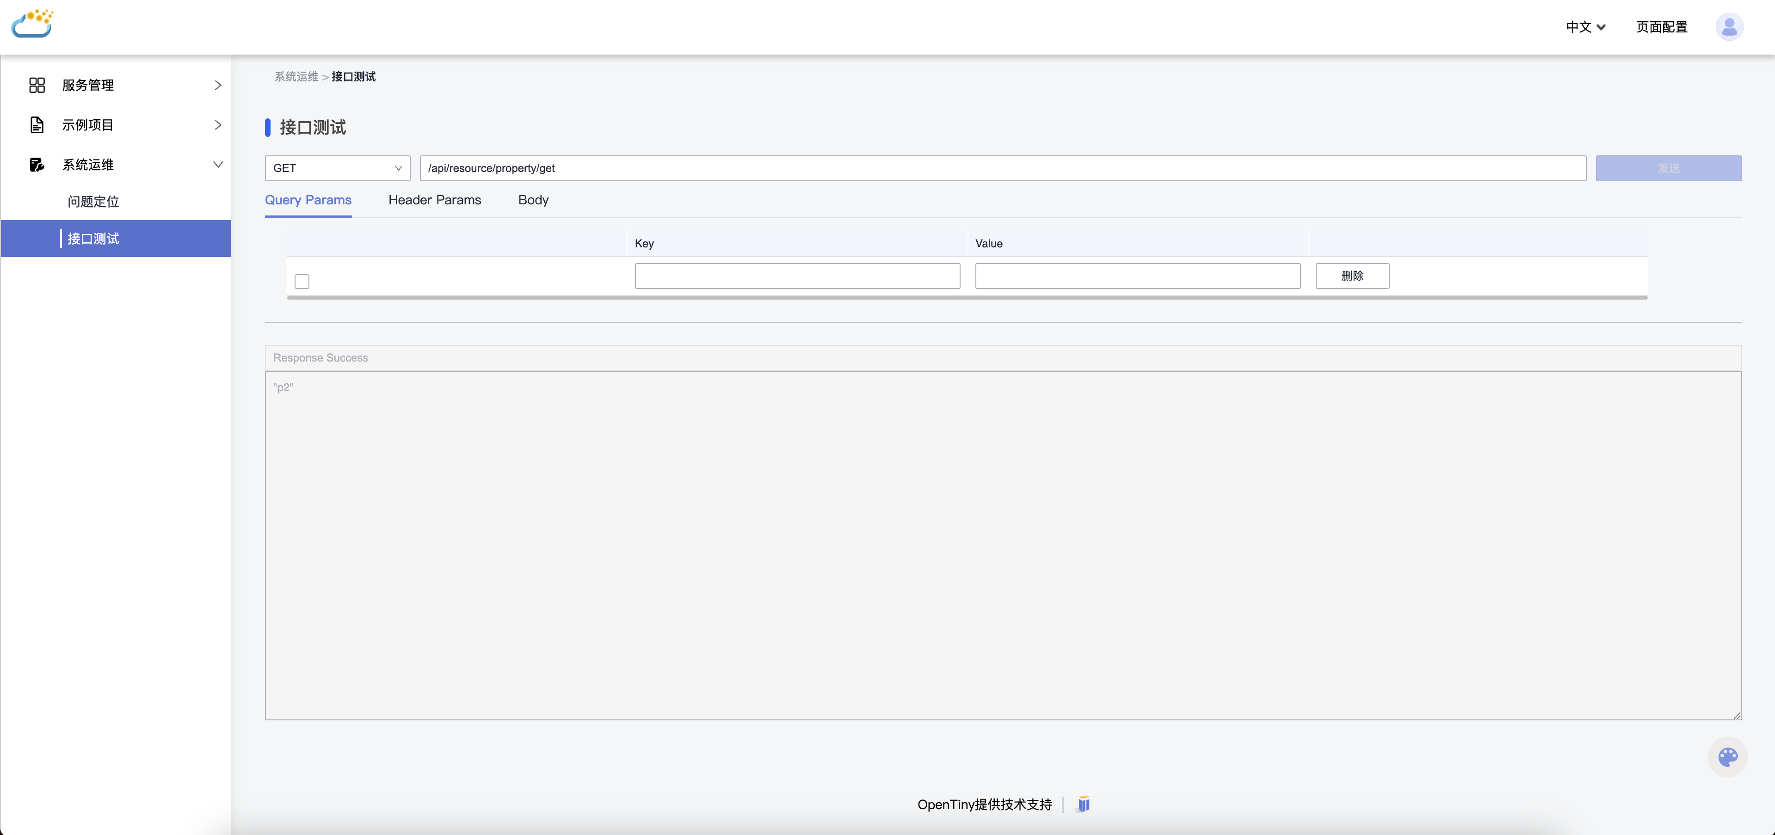Expand the 服务管理 menu chevron
1775x835 pixels.
218,86
